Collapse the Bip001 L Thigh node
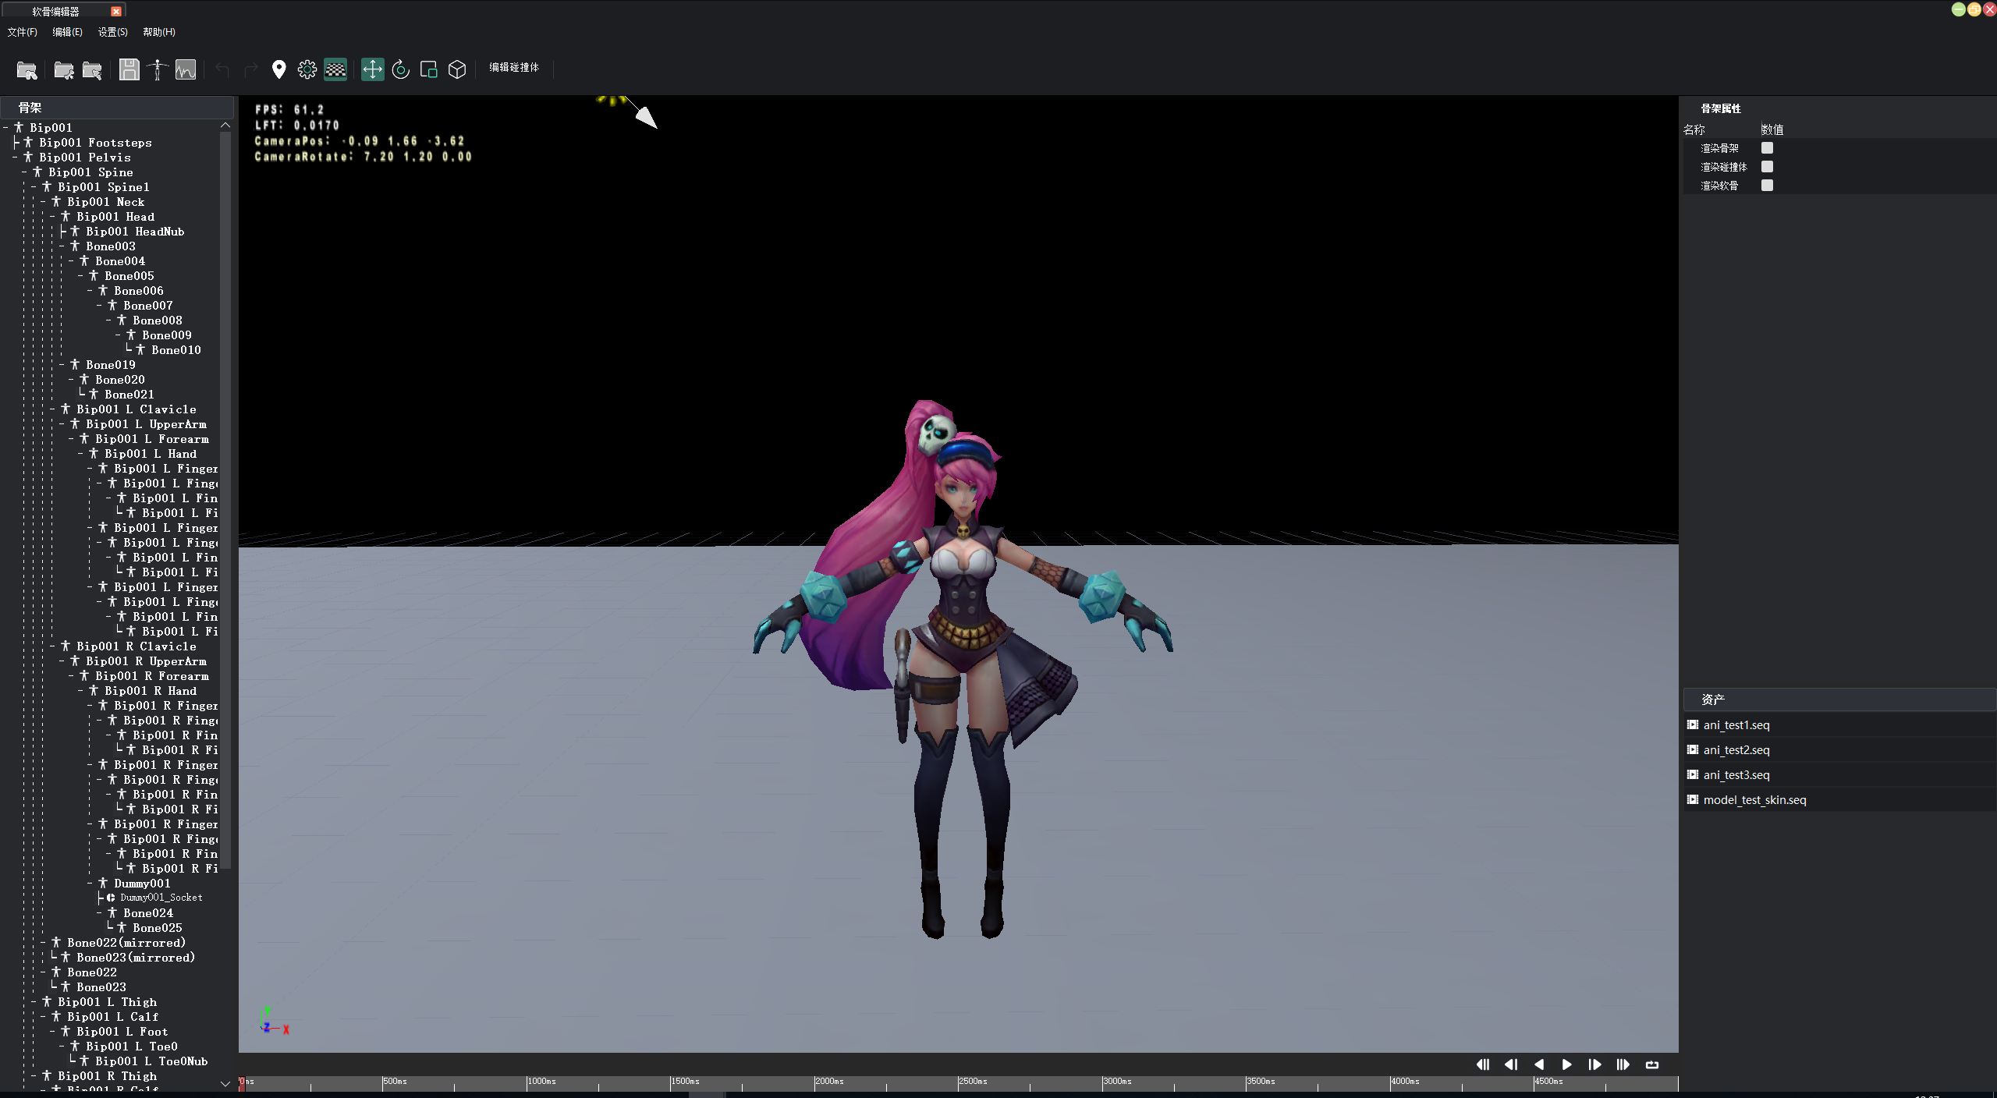Screen dimensions: 1997x1098 (x=34, y=1002)
